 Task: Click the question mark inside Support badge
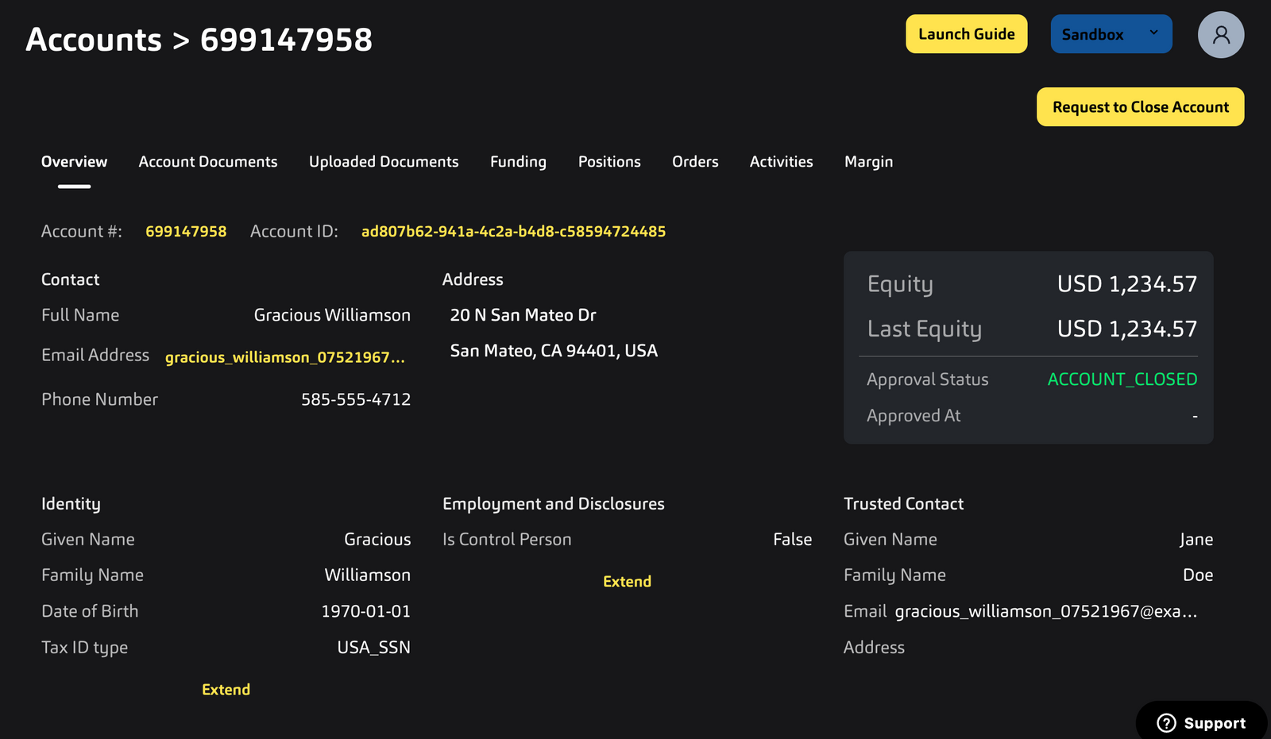(1166, 722)
